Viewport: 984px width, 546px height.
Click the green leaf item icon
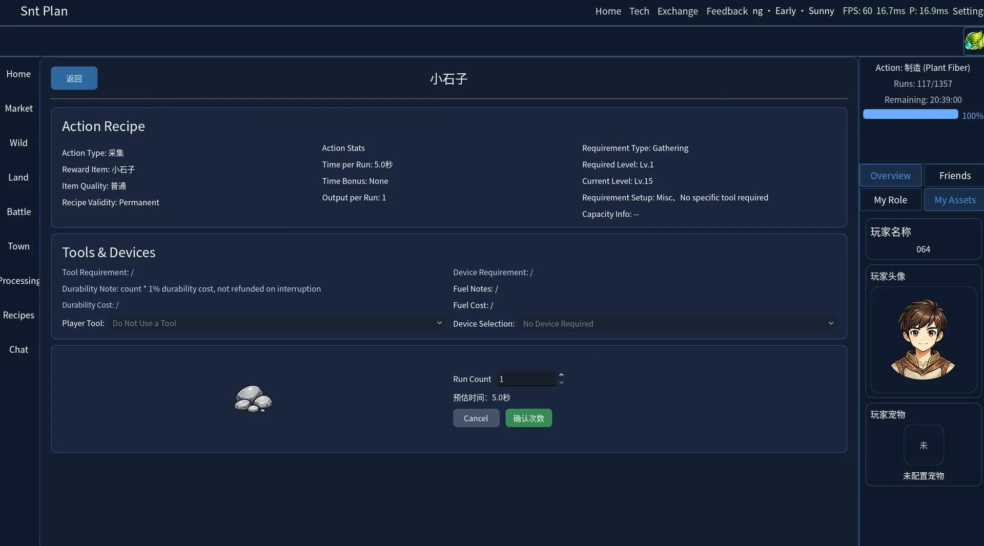click(x=974, y=40)
